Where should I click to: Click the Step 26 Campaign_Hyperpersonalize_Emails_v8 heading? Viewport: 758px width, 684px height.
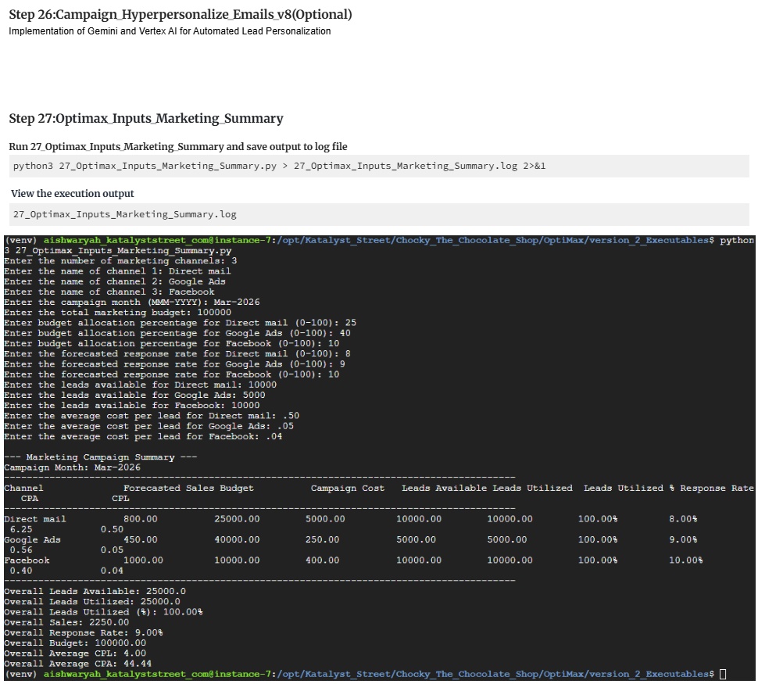click(x=181, y=15)
